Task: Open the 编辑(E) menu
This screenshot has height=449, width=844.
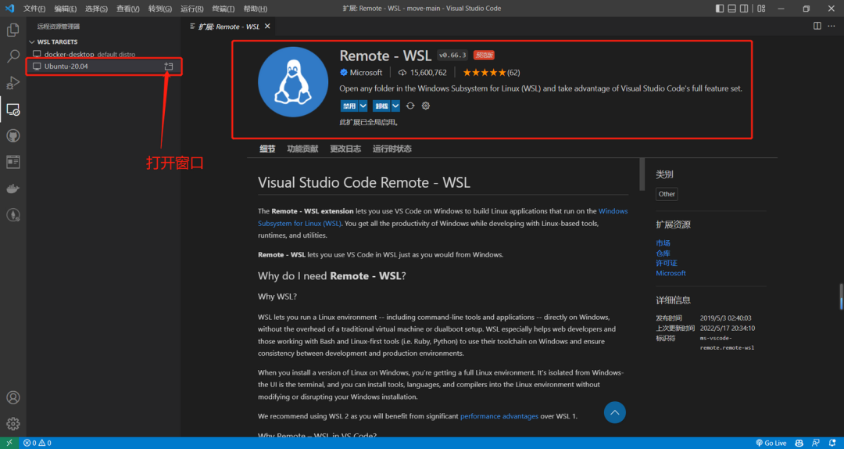Action: click(65, 9)
